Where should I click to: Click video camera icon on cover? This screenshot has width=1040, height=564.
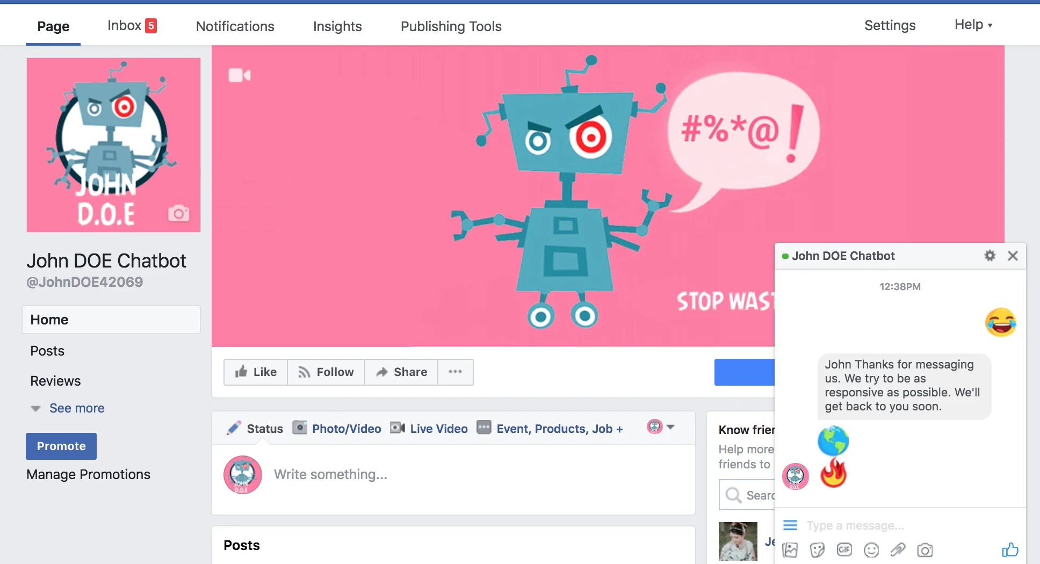point(240,75)
